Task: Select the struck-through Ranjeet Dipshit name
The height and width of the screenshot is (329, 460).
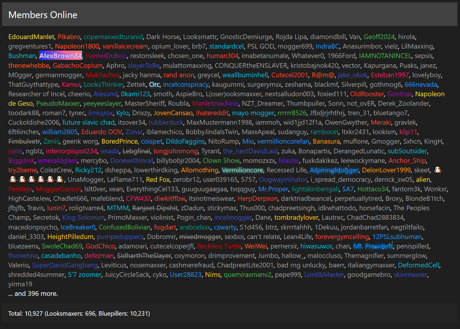Action: 155,208
